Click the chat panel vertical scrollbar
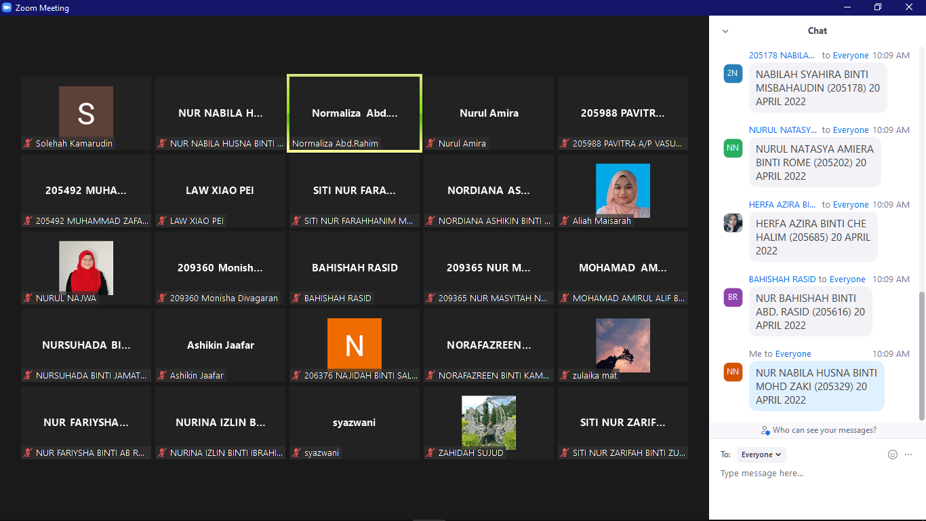 pos(921,355)
